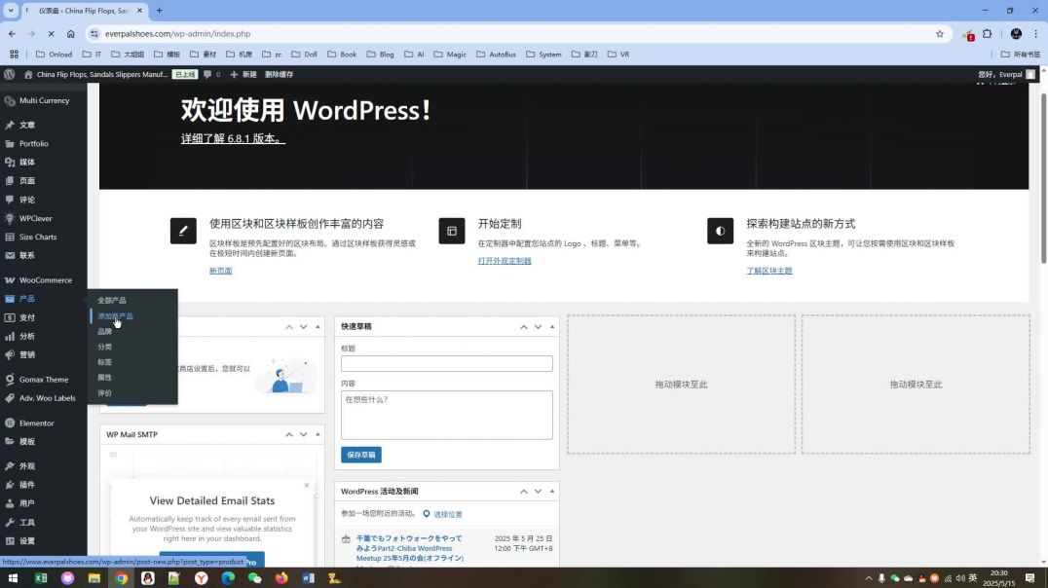Move WP Mail SMTP widget up
This screenshot has height=588, width=1048.
[288, 434]
